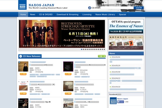Focus the CD/DVD search text field
The height and width of the screenshot is (108, 162).
(117, 8)
